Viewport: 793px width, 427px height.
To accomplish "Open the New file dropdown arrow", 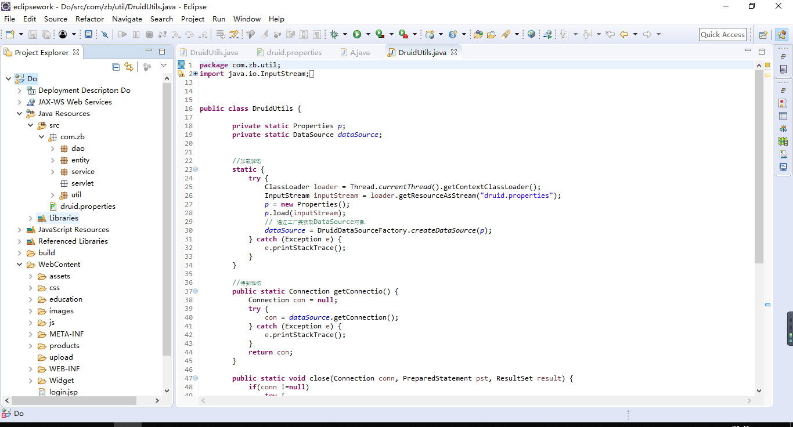I will point(21,34).
